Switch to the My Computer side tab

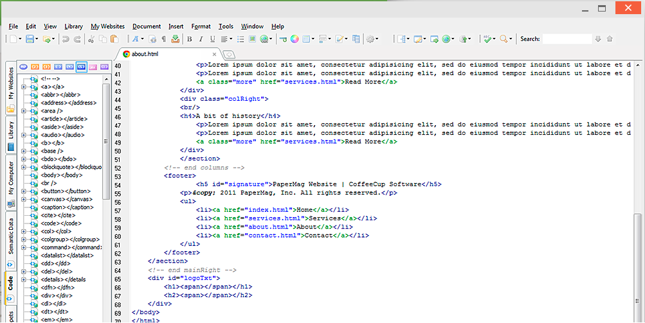click(x=11, y=183)
